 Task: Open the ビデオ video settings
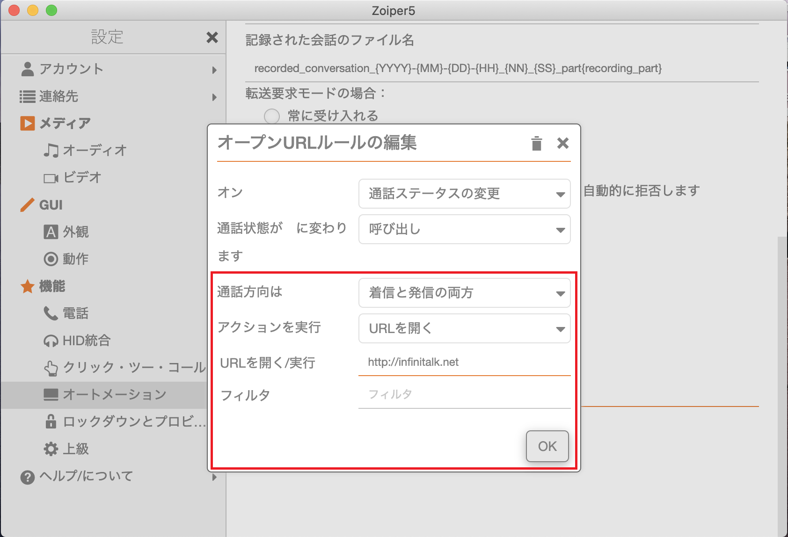[73, 177]
